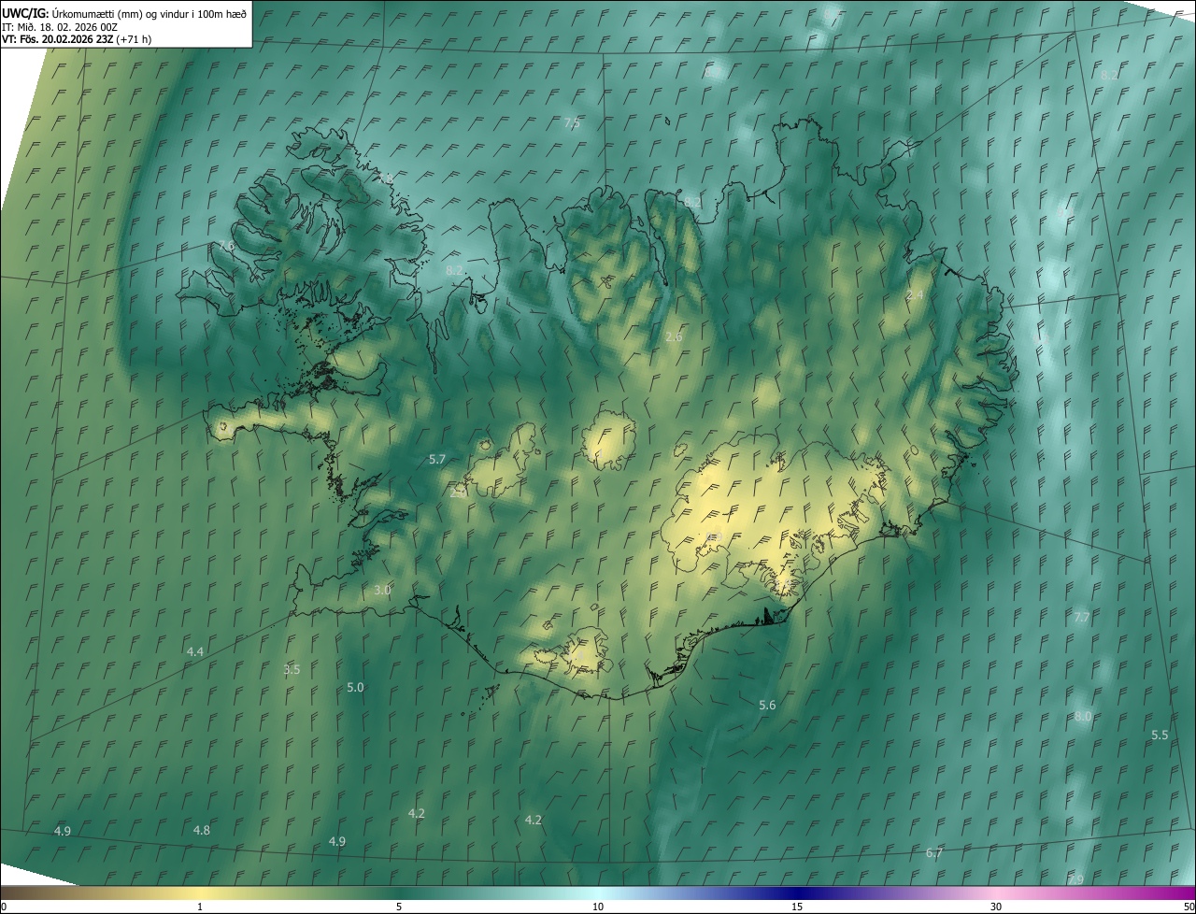Click the 5.6 value label south of Iceland
Viewport: 1196px width, 914px height.
click(x=767, y=705)
